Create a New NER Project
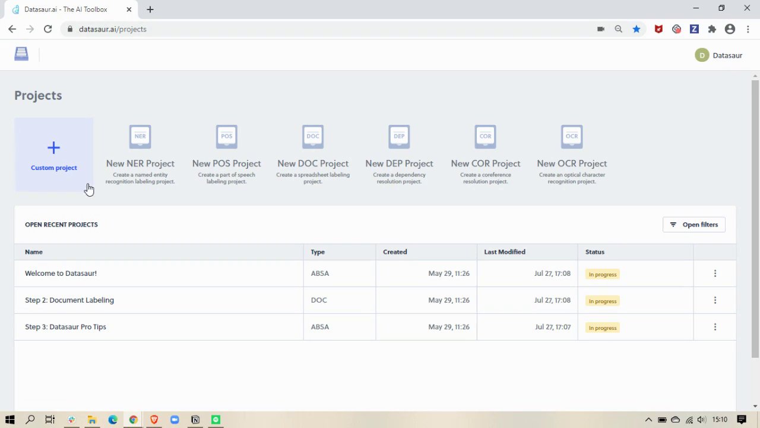 [140, 155]
